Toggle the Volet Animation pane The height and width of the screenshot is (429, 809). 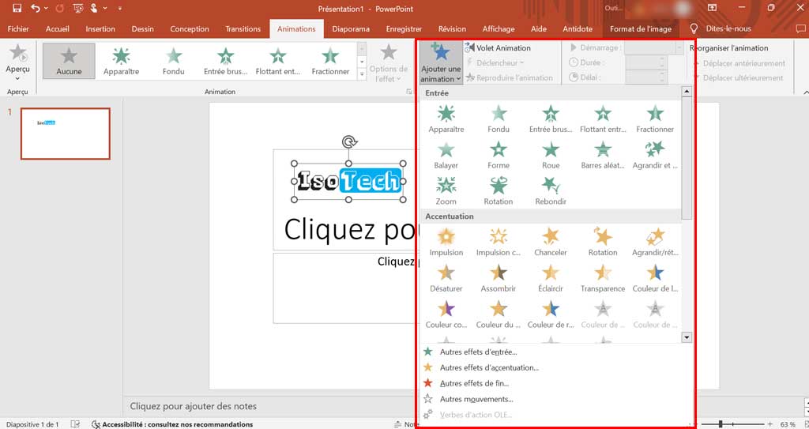tap(498, 48)
